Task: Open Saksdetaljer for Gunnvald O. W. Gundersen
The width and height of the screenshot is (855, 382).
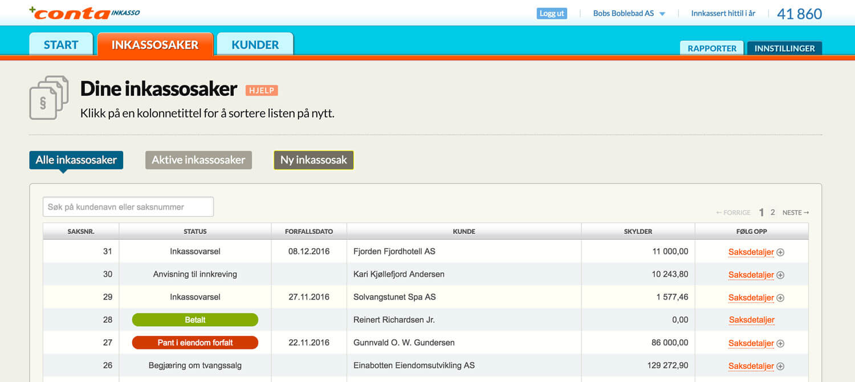Action: (x=751, y=343)
